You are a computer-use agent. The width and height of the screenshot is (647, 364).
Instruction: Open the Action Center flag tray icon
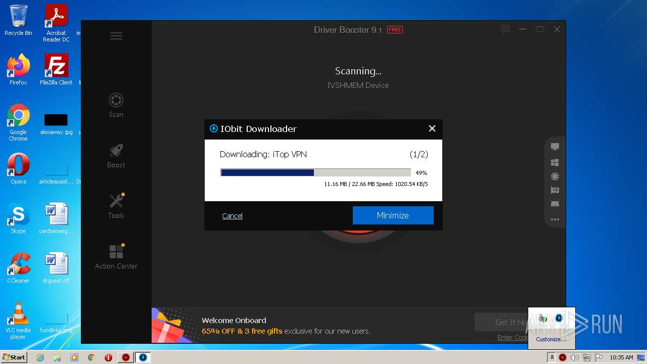tap(598, 357)
